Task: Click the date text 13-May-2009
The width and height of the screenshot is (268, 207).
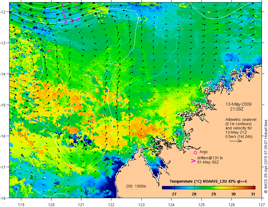Action: 238,104
